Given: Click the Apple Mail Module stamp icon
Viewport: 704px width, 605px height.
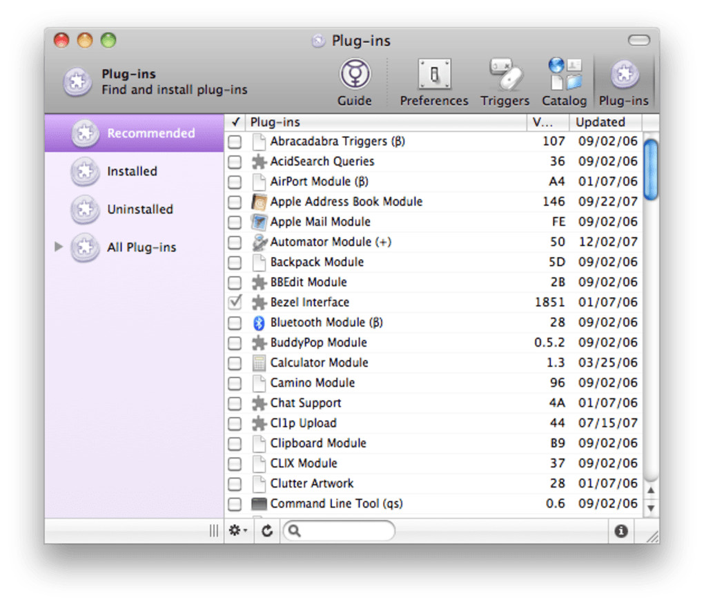Looking at the screenshot, I should [259, 222].
